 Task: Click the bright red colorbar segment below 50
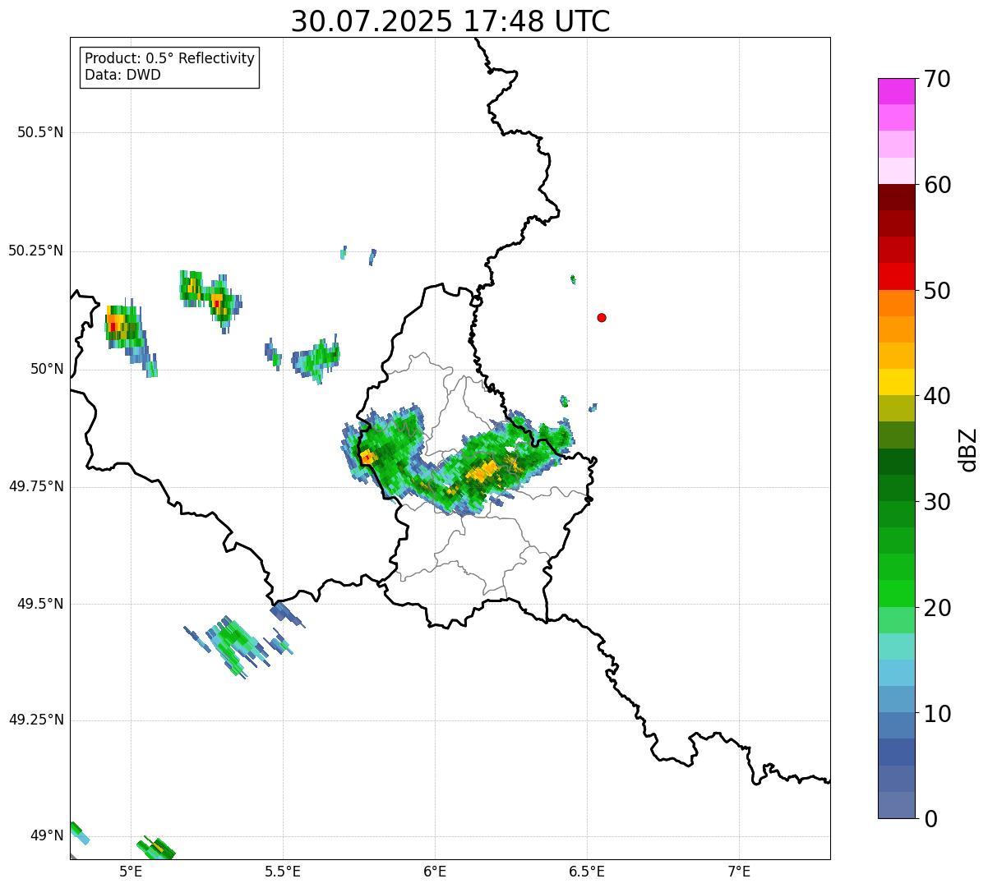pos(897,277)
